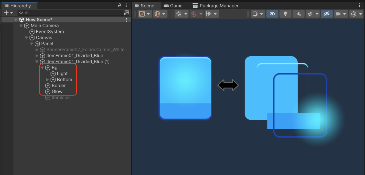
Task: Select the Glow object in Hierarchy
Action: coord(57,92)
